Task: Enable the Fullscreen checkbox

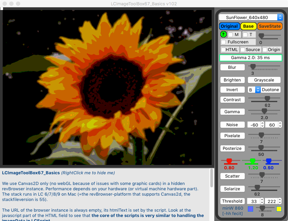Action: tap(223, 42)
